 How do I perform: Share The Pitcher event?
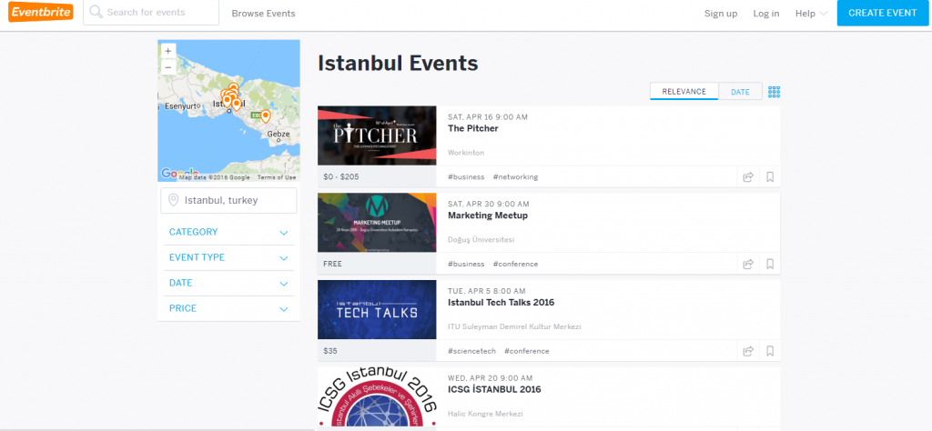pos(748,177)
